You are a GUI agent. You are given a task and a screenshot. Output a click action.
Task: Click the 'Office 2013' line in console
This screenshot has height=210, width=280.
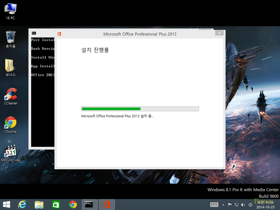pos(43,75)
